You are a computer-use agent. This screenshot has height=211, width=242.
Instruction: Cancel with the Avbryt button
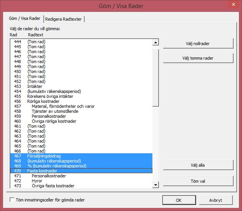pyautogui.click(x=216, y=200)
